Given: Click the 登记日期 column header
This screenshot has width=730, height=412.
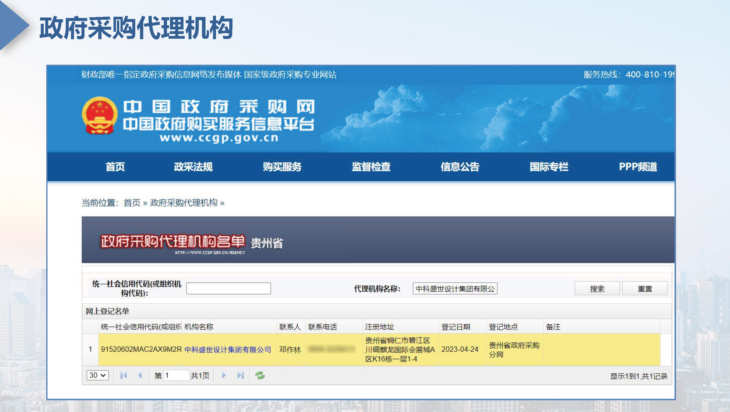Looking at the screenshot, I should [463, 327].
